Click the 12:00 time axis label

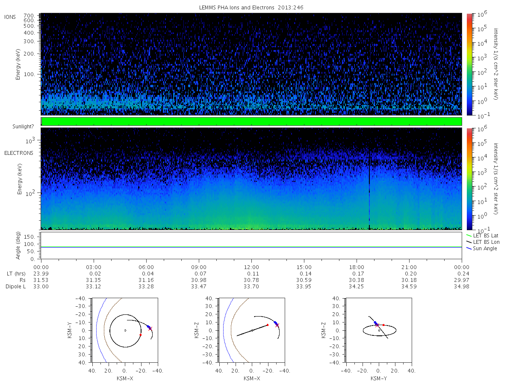[251, 267]
